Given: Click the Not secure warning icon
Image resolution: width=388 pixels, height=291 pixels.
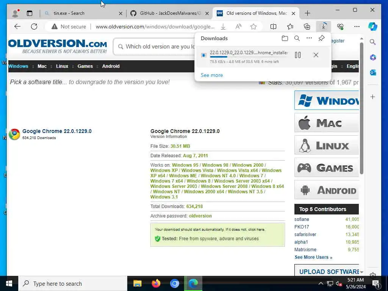Looking at the screenshot, I should 55,27.
